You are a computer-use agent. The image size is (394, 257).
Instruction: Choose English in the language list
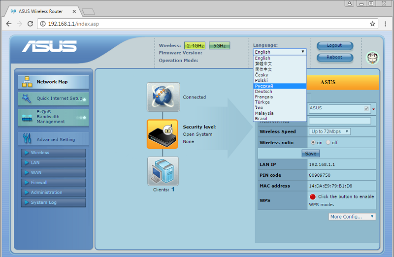point(280,58)
